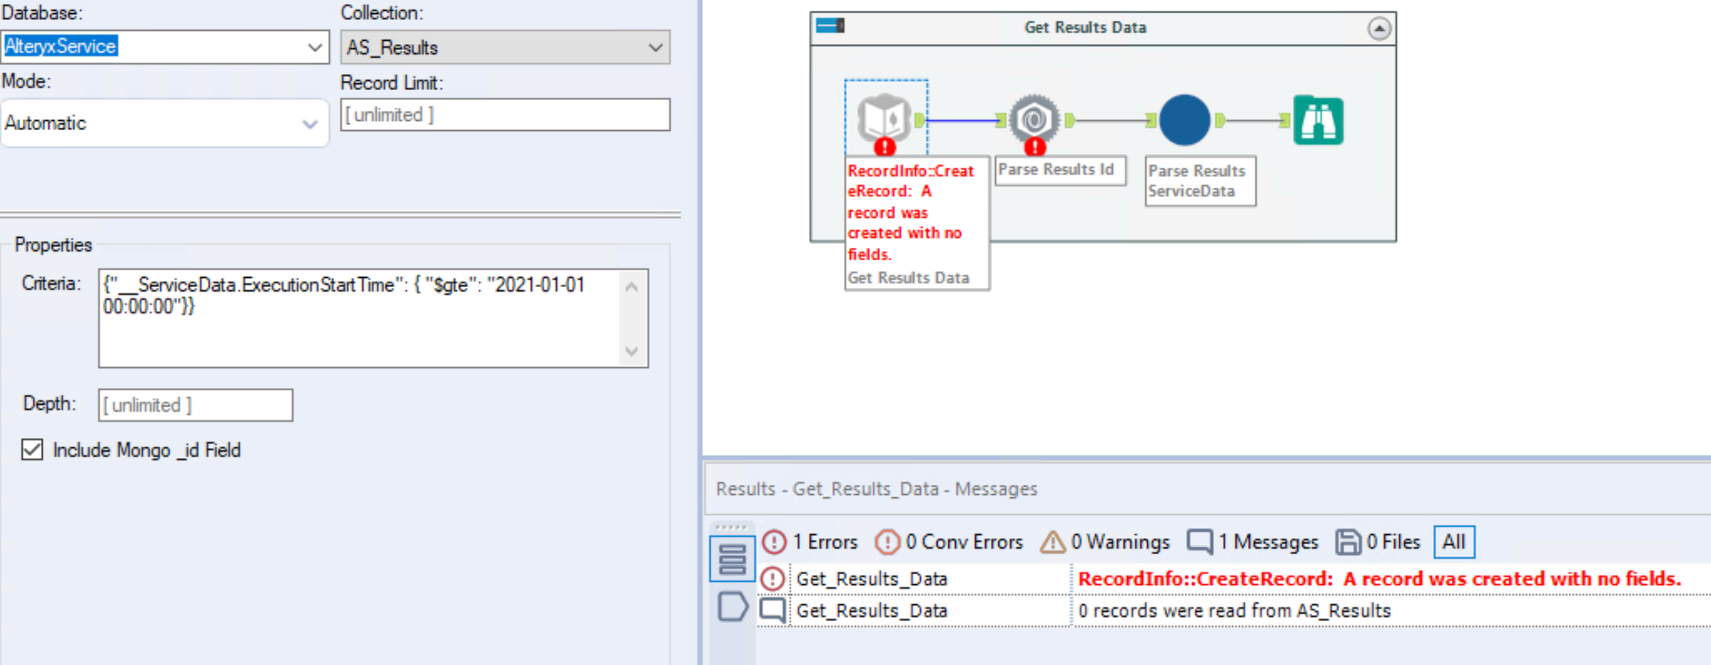Collapse the Get Results Data container
The image size is (1711, 665).
[1380, 28]
